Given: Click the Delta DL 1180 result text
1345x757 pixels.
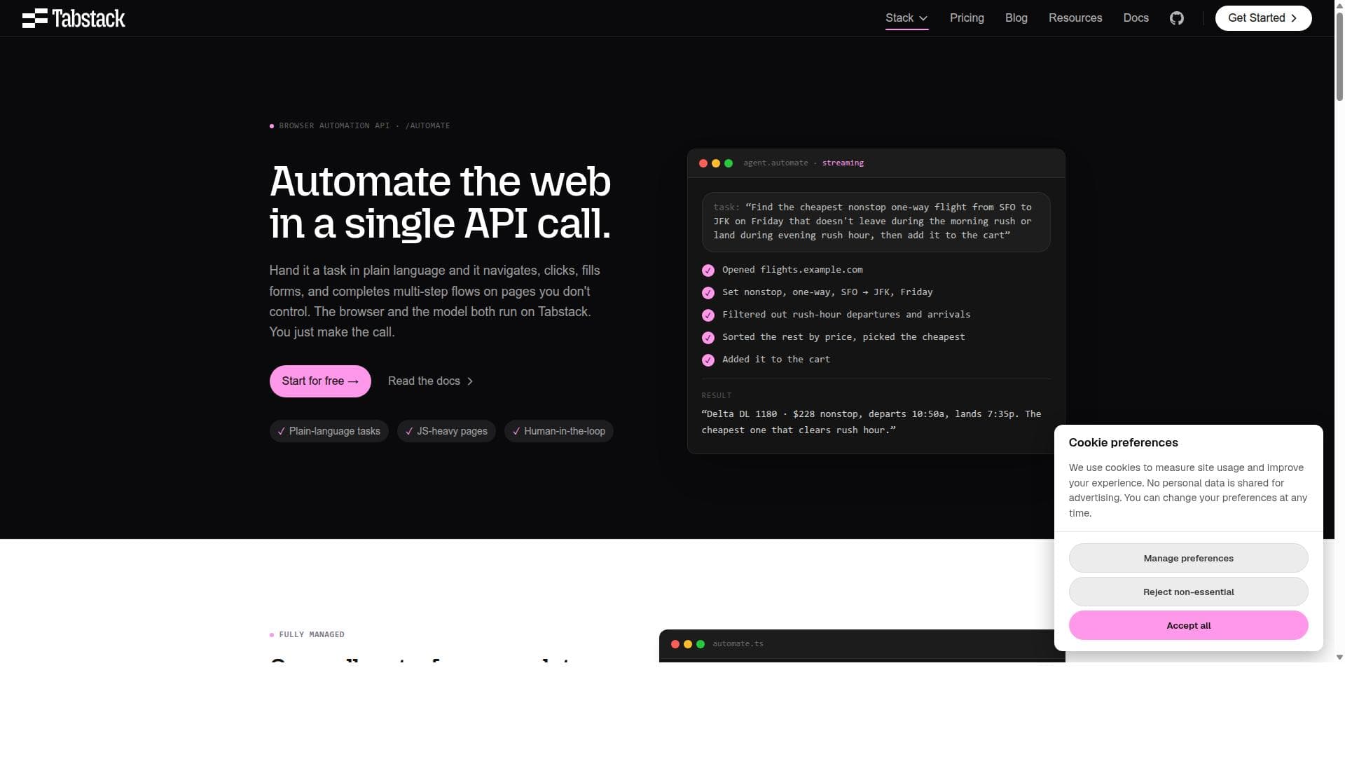Looking at the screenshot, I should click(x=871, y=422).
